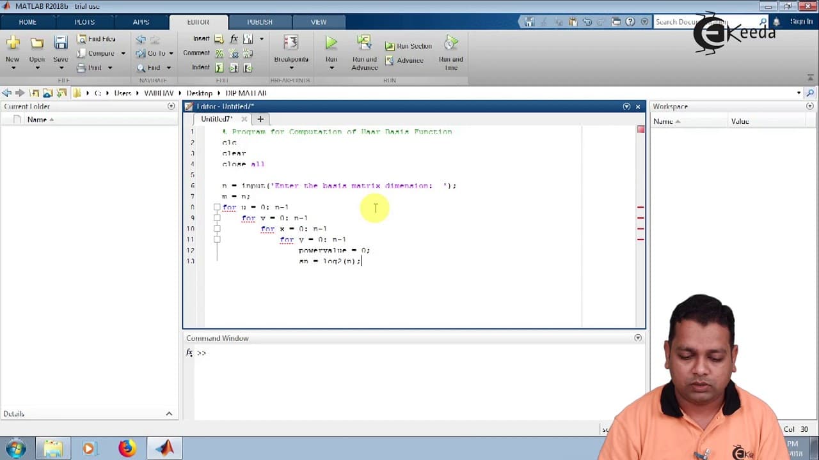Open the Find dropdown arrow
819x460 pixels.
point(169,68)
